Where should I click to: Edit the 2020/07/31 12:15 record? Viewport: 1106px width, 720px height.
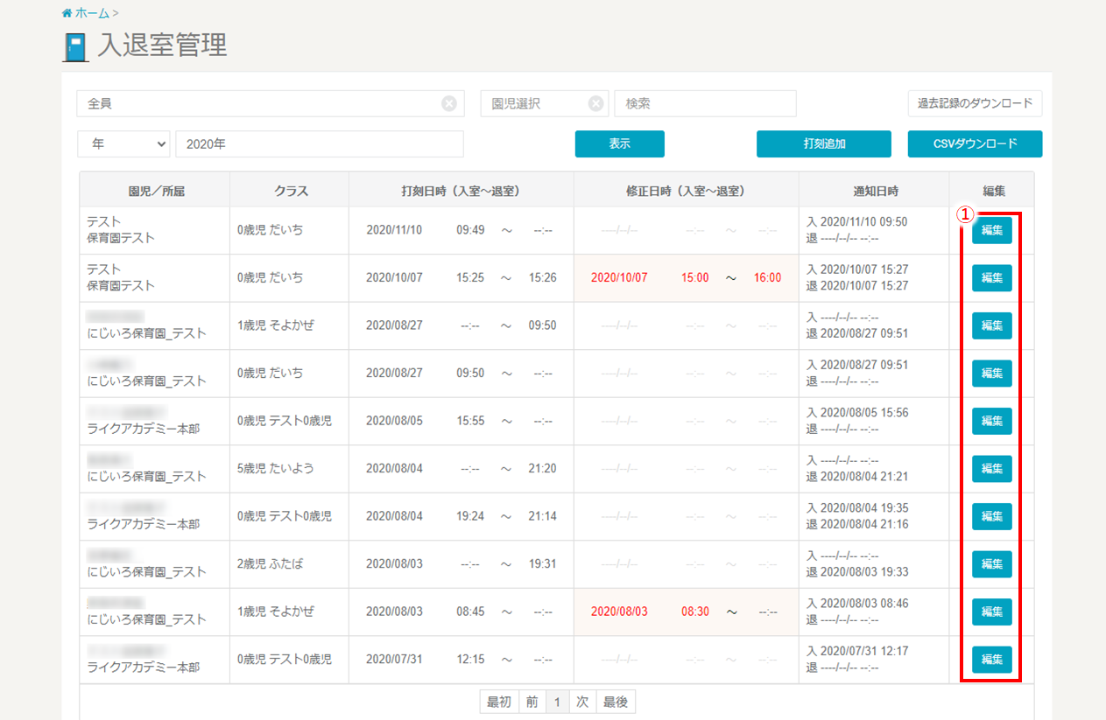click(991, 659)
